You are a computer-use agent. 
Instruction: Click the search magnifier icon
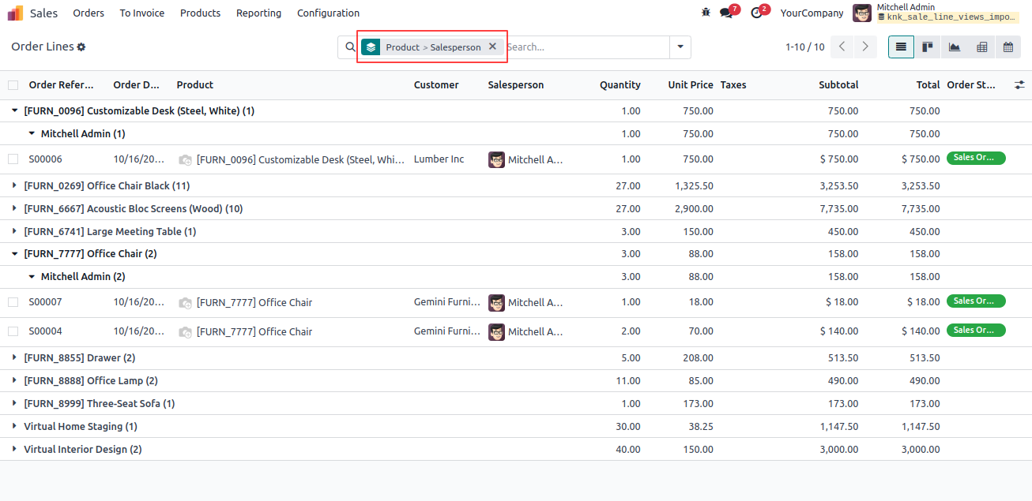click(x=351, y=47)
